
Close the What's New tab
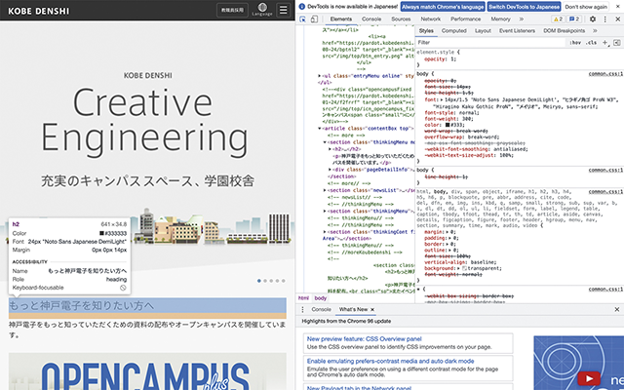tap(372, 310)
